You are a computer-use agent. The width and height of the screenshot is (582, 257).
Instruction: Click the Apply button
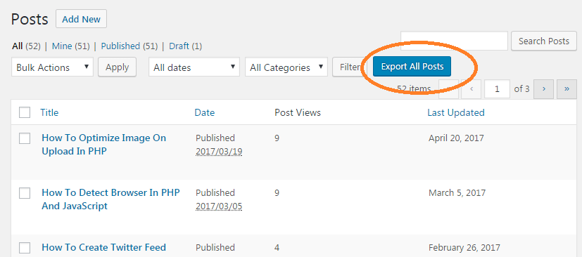click(x=118, y=67)
